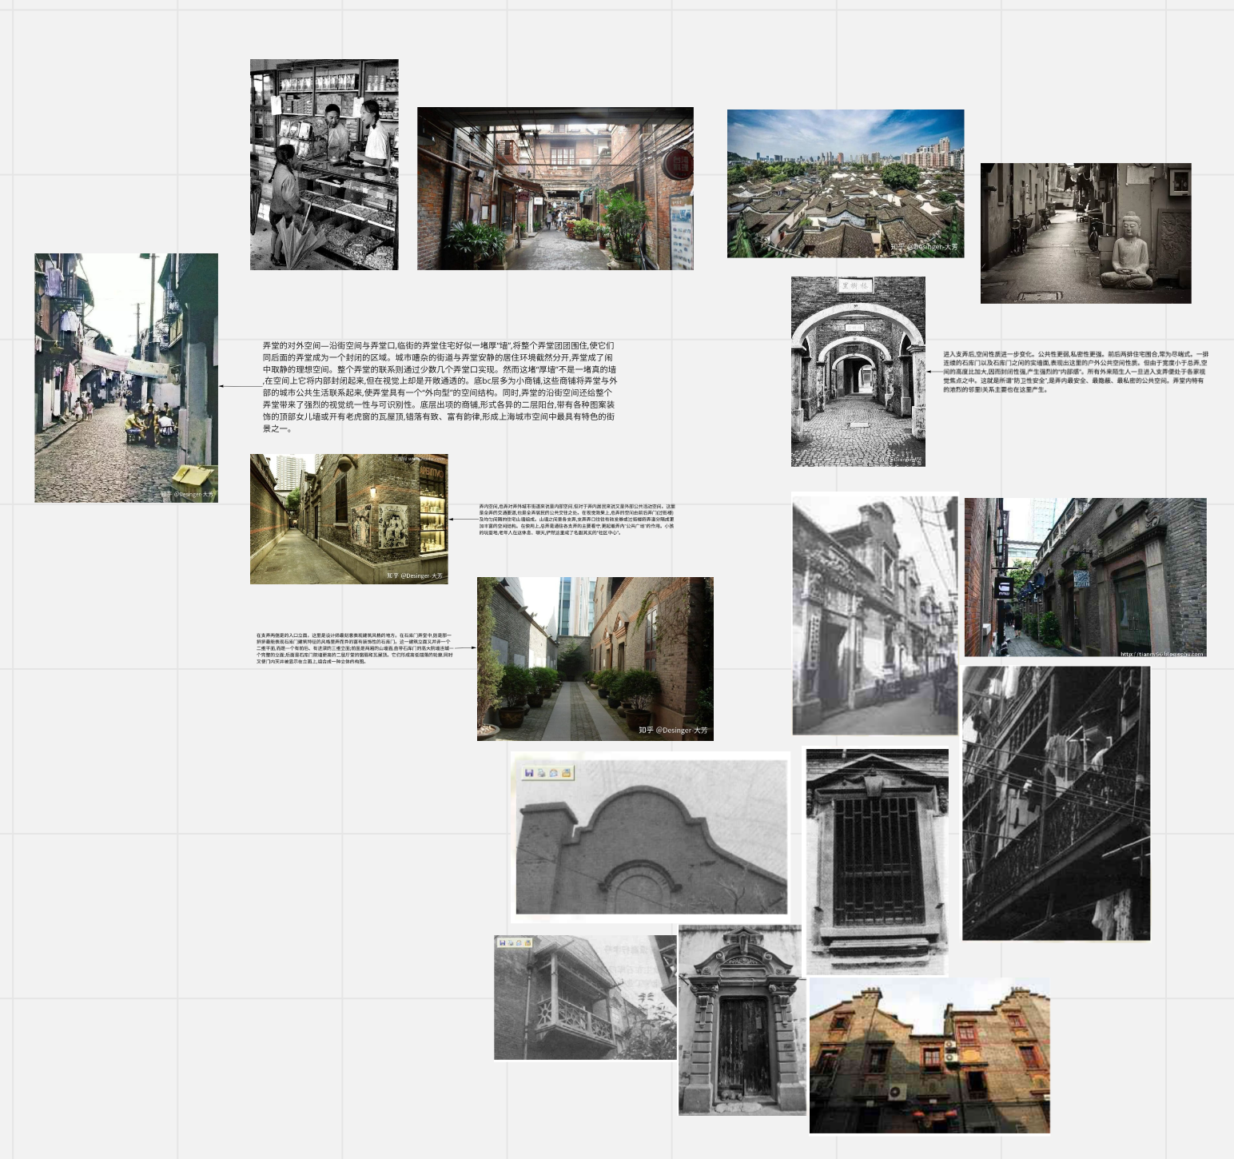The image size is (1234, 1159).
Task: Select the wooden balcony black-and-white photo
Action: 585,998
